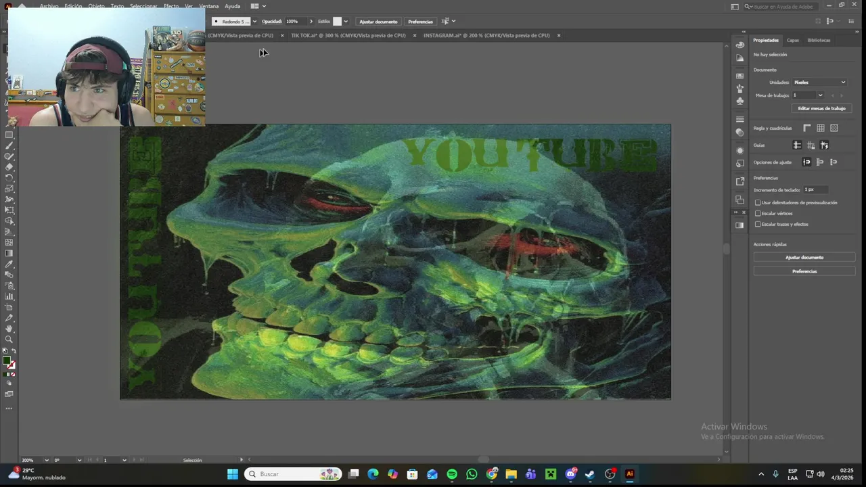Close the TIK TOK.ai document tab
Screen dimensions: 866x487
415,35
